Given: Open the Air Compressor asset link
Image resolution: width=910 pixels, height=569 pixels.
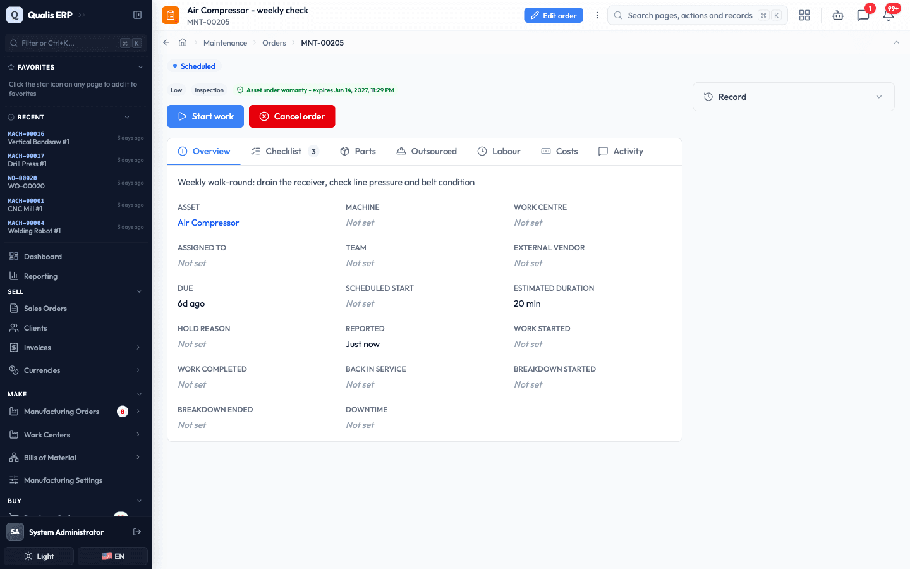Looking at the screenshot, I should [x=208, y=223].
